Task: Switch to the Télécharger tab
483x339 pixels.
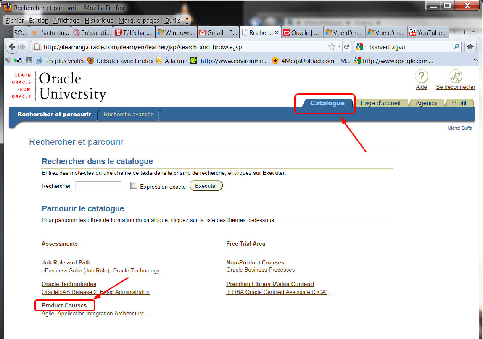Action: point(134,32)
